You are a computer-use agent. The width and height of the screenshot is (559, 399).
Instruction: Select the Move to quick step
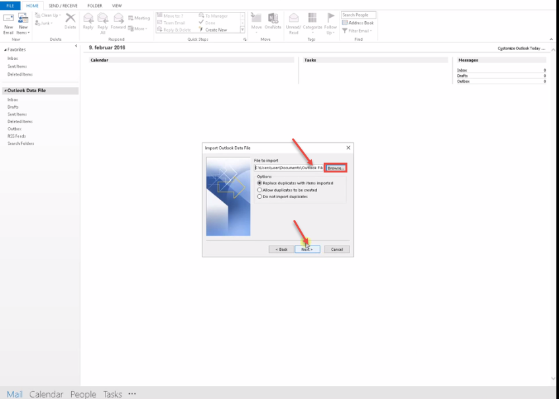pyautogui.click(x=170, y=16)
